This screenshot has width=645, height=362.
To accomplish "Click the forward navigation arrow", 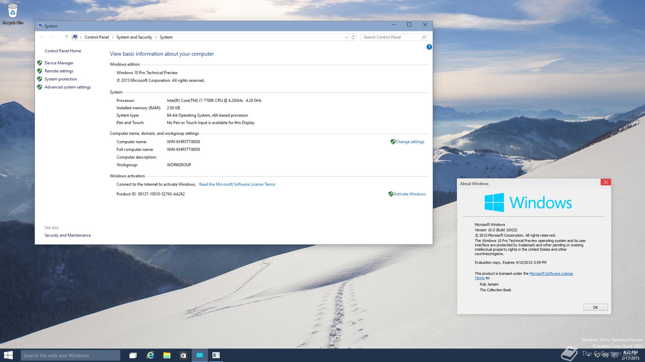I will (51, 37).
